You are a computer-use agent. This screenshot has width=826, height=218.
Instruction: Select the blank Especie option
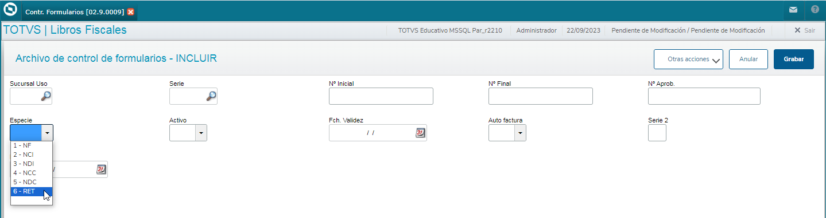pos(32,200)
